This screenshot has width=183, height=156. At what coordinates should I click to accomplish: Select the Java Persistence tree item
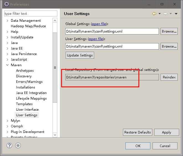coord(24,54)
